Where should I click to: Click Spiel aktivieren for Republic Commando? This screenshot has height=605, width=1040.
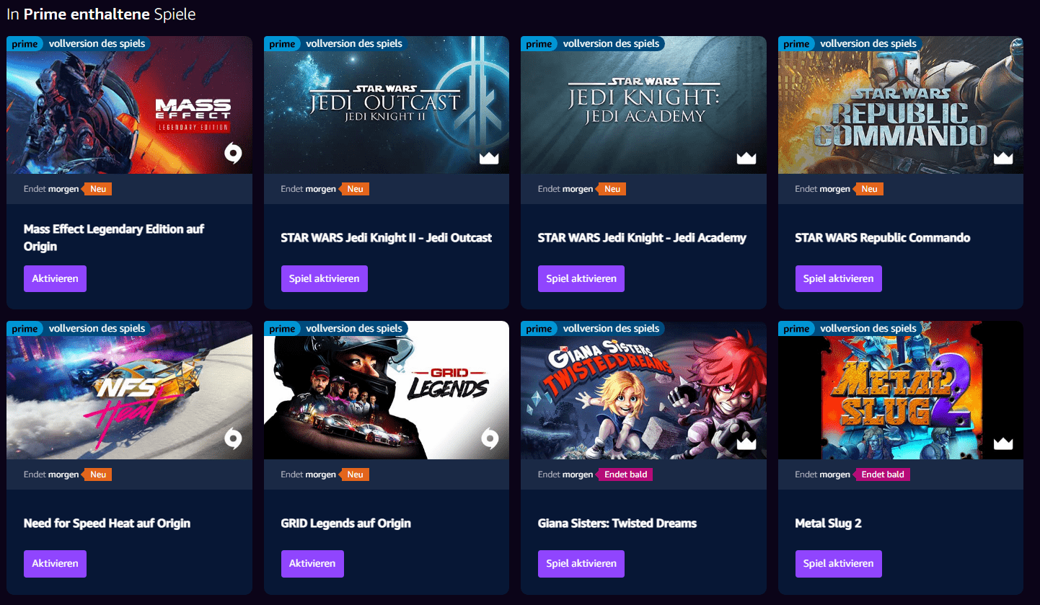pyautogui.click(x=839, y=278)
